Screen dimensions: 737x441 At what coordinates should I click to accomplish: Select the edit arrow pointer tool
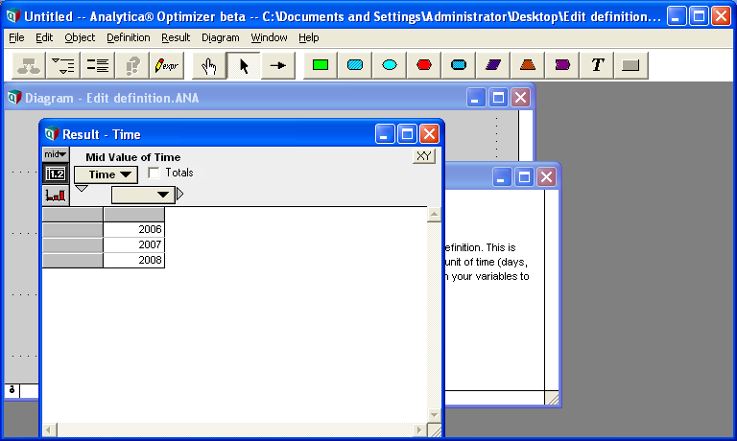[x=244, y=65]
